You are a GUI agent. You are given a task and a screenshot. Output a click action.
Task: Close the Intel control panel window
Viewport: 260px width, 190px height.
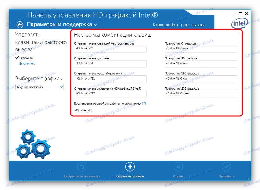(x=247, y=14)
